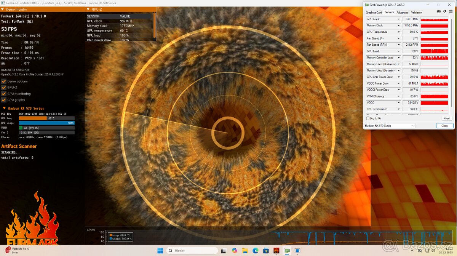Open the GPU Temperature sensor dropdown
The width and height of the screenshot is (457, 256).
click(x=399, y=32)
